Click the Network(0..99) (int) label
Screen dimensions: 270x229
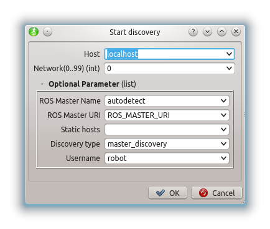[x=67, y=69]
